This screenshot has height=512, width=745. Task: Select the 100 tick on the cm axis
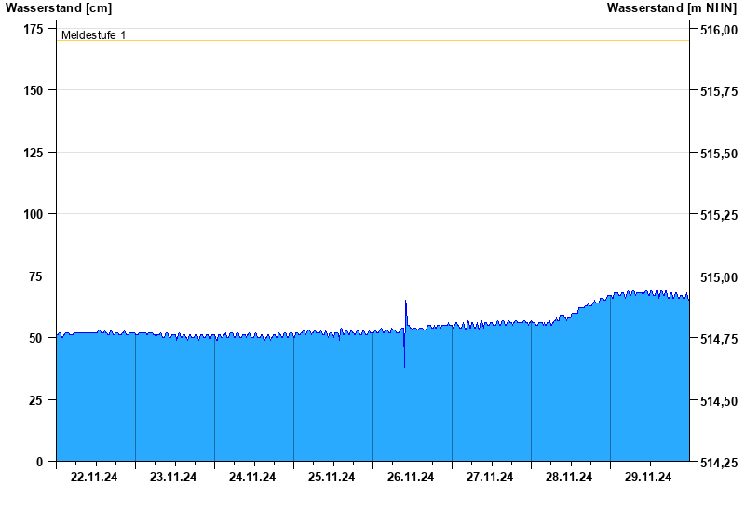click(x=33, y=214)
